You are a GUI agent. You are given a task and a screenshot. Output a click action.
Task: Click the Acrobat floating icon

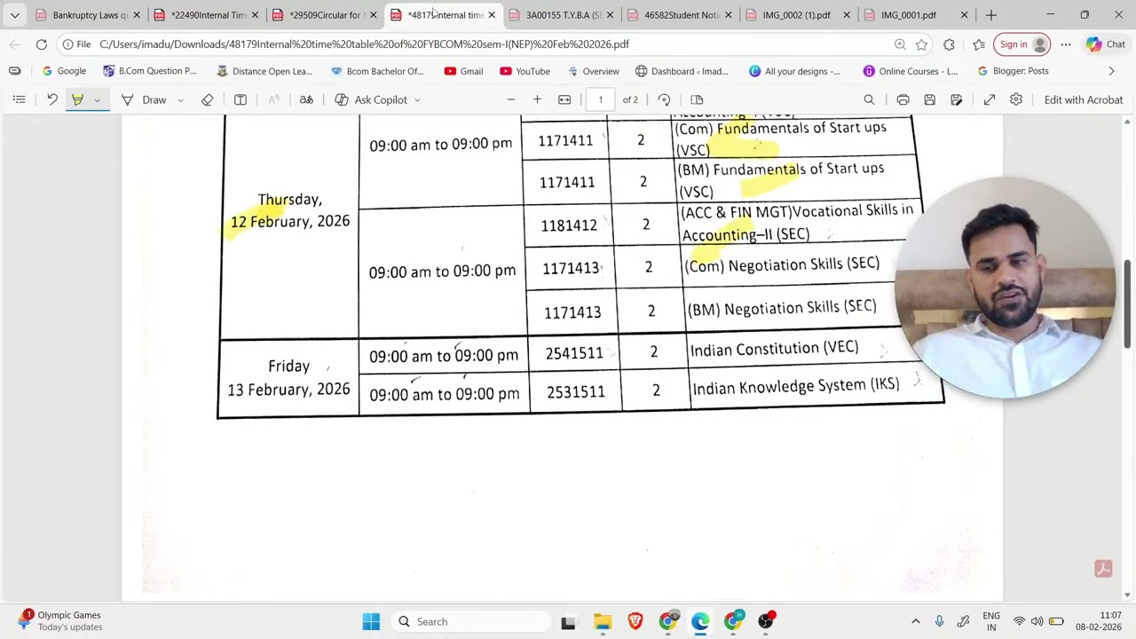pos(1103,569)
